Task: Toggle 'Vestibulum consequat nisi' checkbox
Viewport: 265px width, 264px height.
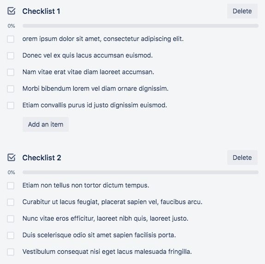Action: pyautogui.click(x=11, y=252)
